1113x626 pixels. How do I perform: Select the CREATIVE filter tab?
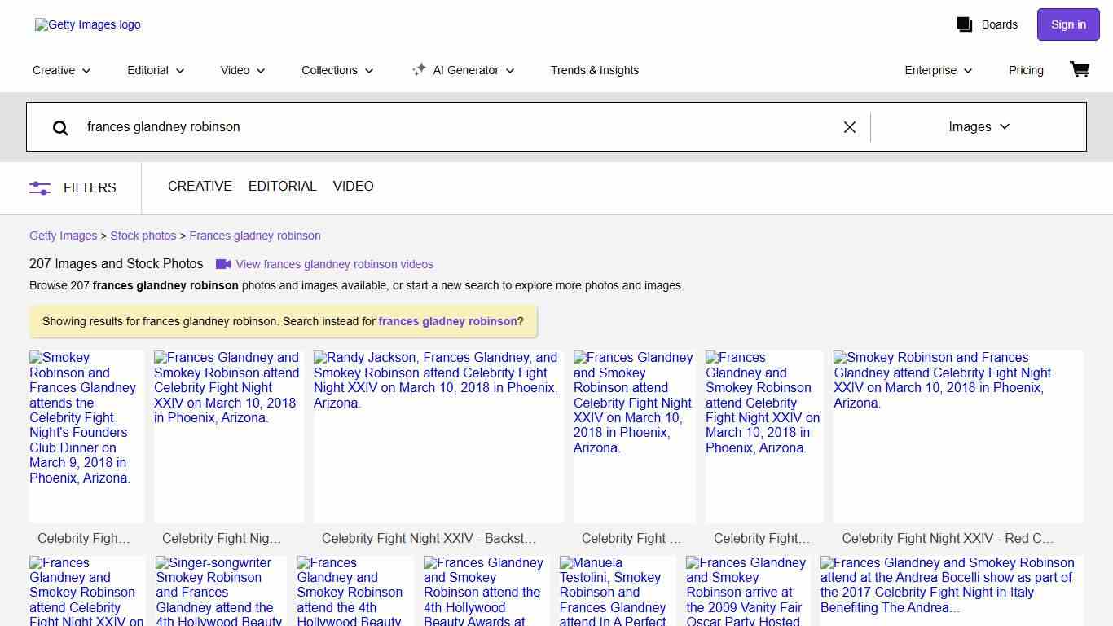pyautogui.click(x=200, y=187)
